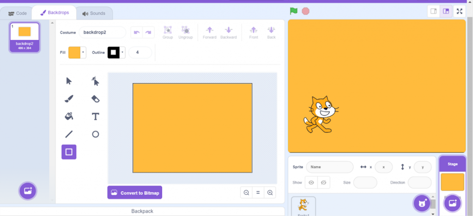Screen dimensions: 473x216
Task: Select the Eraser tool
Action: 95,98
